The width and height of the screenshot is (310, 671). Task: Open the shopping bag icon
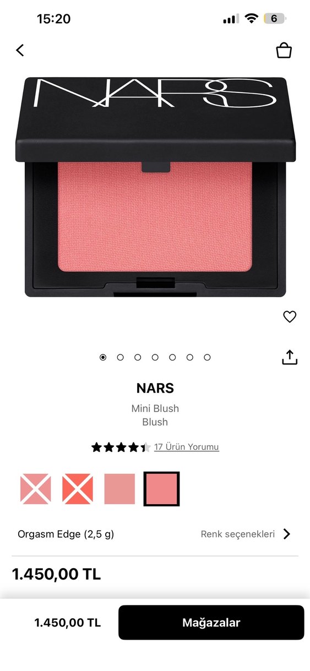pyautogui.click(x=284, y=50)
